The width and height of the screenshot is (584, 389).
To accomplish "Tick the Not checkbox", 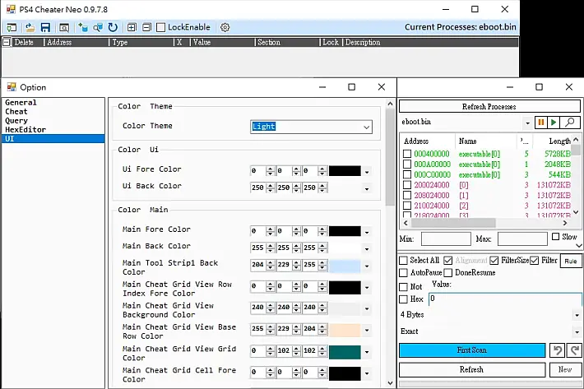I will (x=403, y=287).
